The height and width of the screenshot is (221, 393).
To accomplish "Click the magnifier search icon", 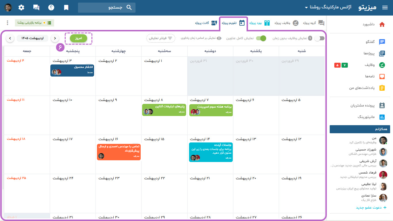I will 129,7.
